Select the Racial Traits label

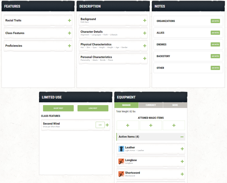pyautogui.click(x=13, y=20)
